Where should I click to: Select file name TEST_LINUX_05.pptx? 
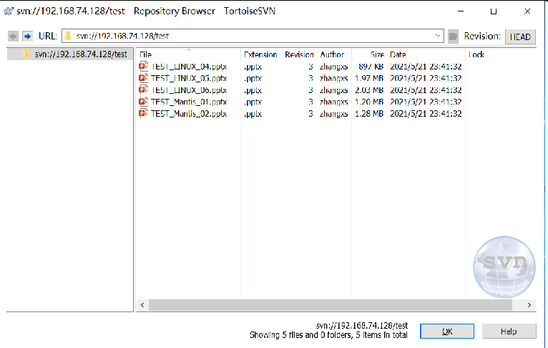[x=189, y=78]
